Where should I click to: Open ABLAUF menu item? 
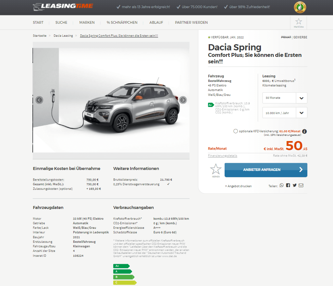click(156, 22)
